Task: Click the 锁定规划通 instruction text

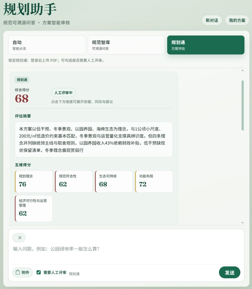Action: 56,60
